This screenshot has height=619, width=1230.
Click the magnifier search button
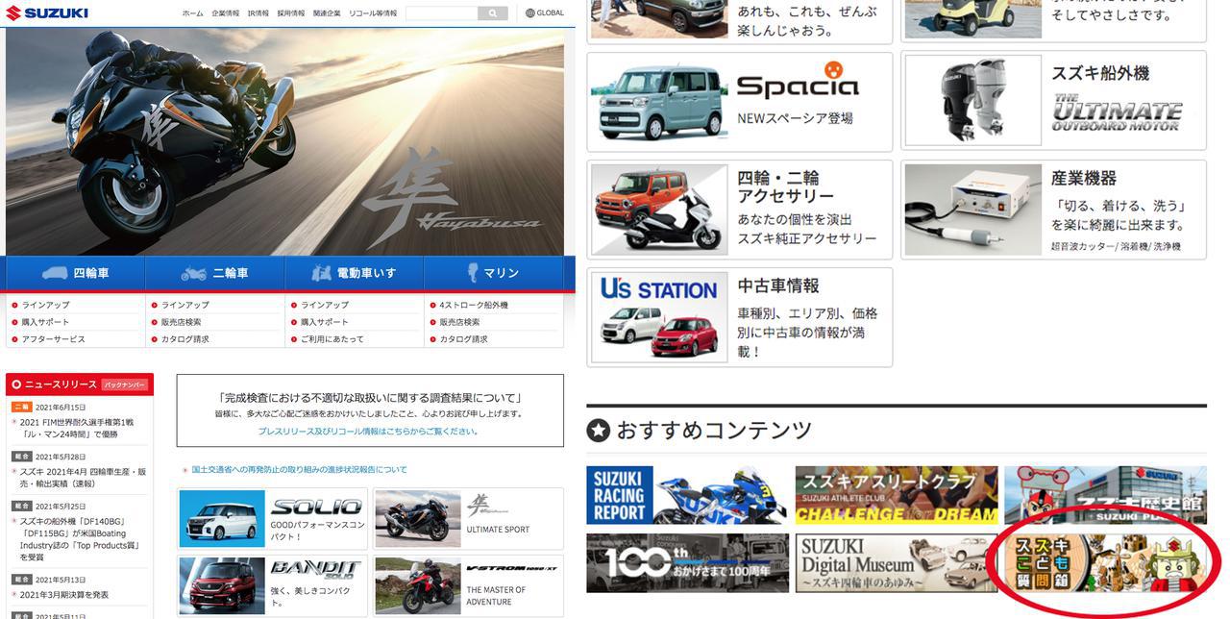(x=493, y=13)
